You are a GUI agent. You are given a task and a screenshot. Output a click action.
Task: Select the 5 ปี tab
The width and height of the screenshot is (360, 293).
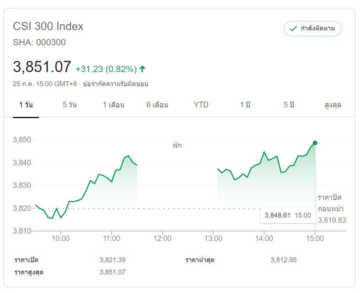pyautogui.click(x=289, y=105)
